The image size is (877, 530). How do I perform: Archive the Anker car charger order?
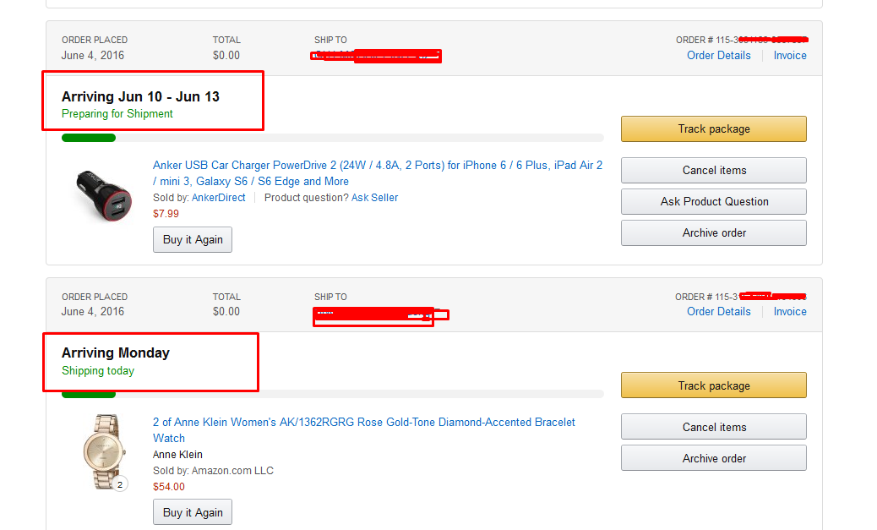pos(713,233)
